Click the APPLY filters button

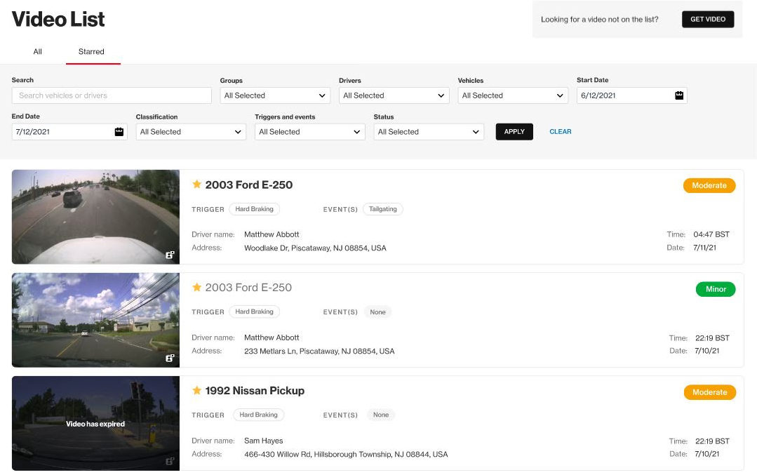514,132
